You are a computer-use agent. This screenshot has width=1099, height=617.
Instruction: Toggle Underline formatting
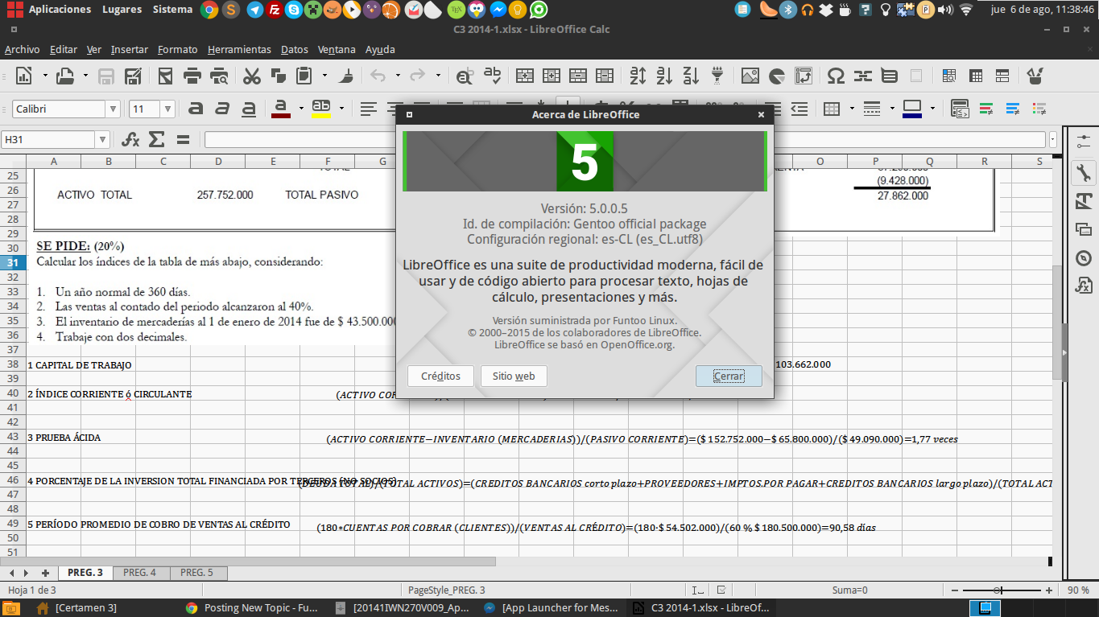(249, 108)
